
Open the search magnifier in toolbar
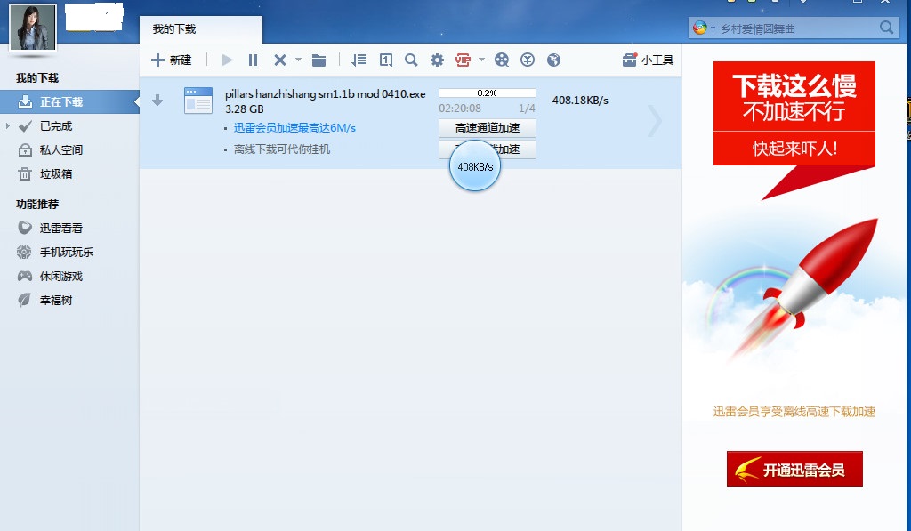411,60
